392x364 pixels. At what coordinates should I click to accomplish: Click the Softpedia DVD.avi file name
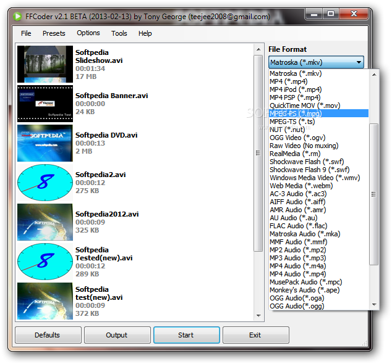(x=106, y=135)
